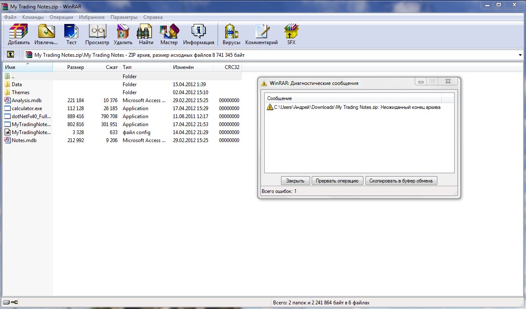Click the diagnostics dialog resize grip
526x309 pixels.
[x=455, y=194]
